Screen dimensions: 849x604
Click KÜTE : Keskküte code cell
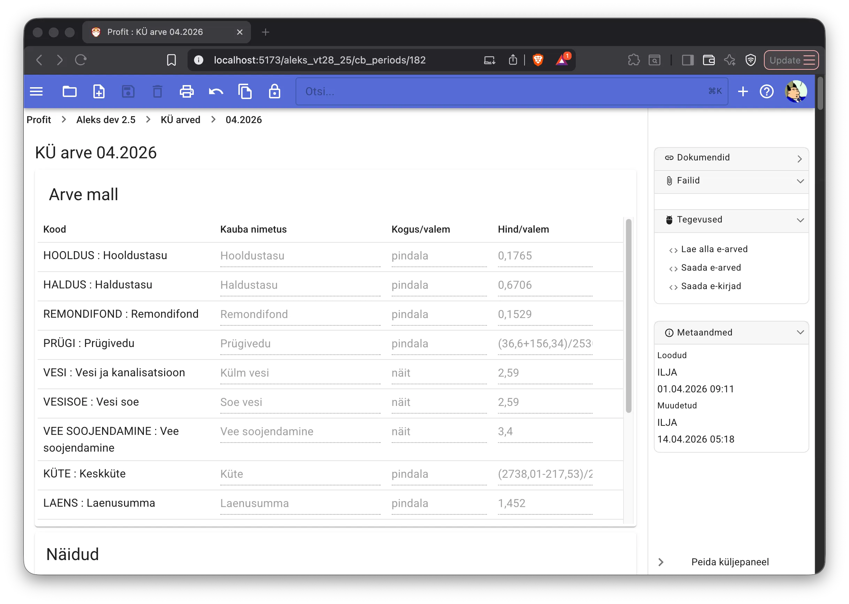(84, 474)
